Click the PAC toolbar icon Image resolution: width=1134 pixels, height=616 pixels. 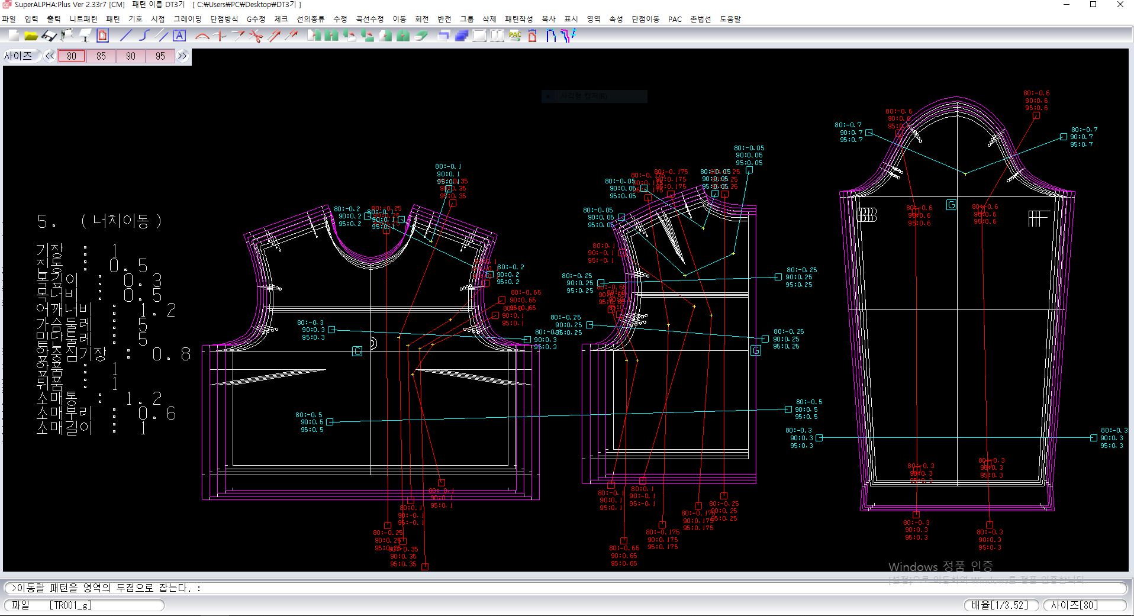[x=515, y=36]
